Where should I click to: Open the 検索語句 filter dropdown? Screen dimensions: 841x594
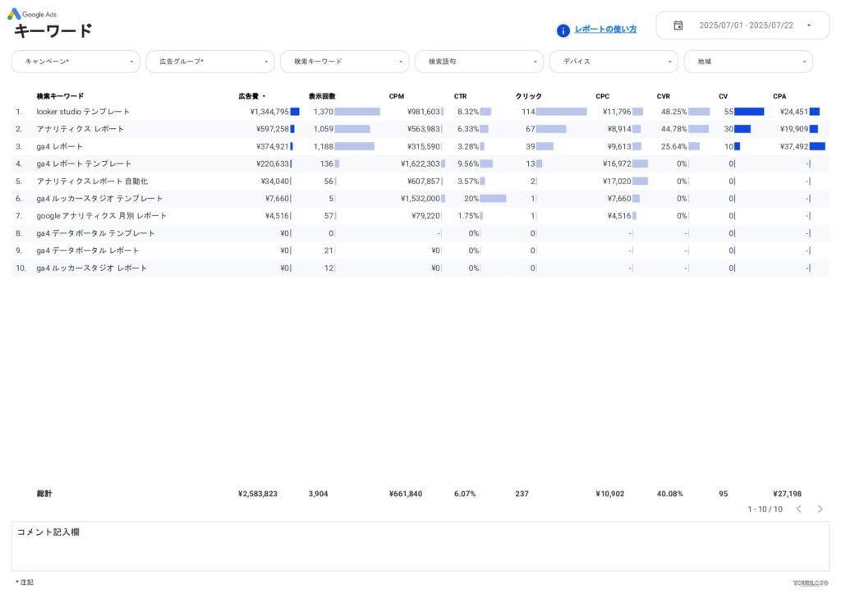tap(479, 61)
